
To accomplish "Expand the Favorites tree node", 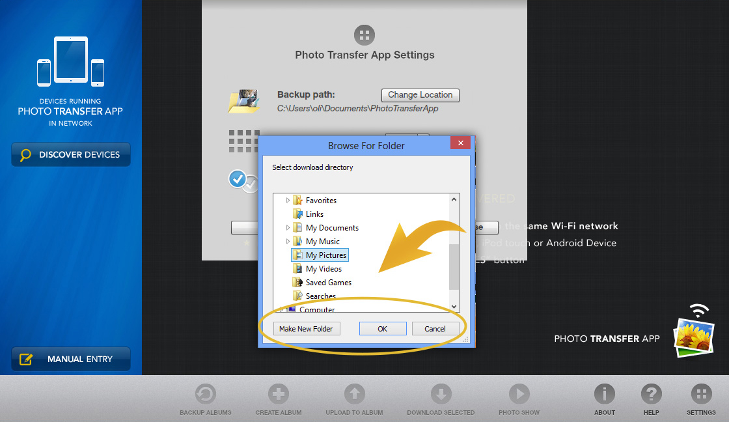I will 287,201.
